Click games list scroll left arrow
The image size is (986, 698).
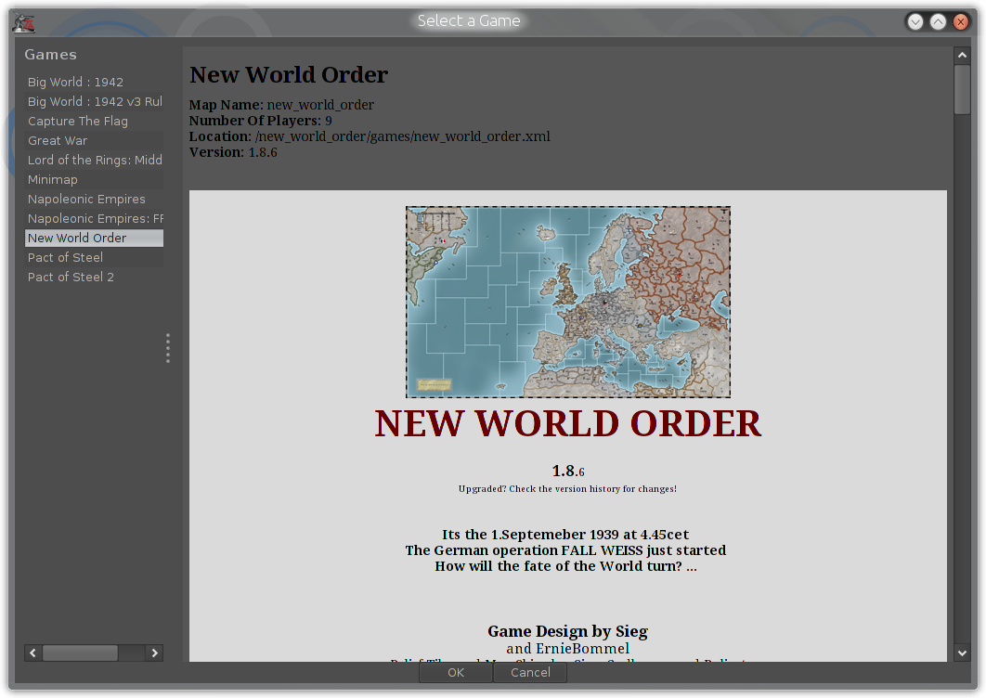(x=32, y=653)
